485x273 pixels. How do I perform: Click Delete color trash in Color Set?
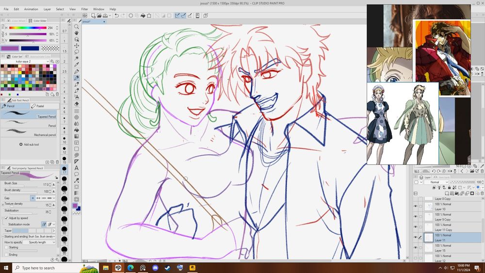pos(57,94)
